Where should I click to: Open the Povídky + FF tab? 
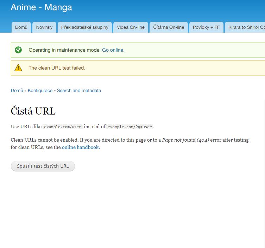(x=206, y=27)
